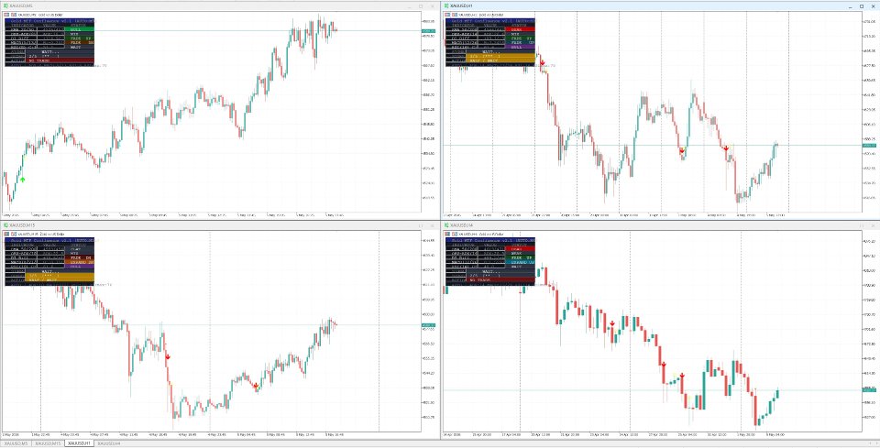Maximize the XAUUSD,H1 chart window
This screenshot has width=880, height=448.
point(862,5)
